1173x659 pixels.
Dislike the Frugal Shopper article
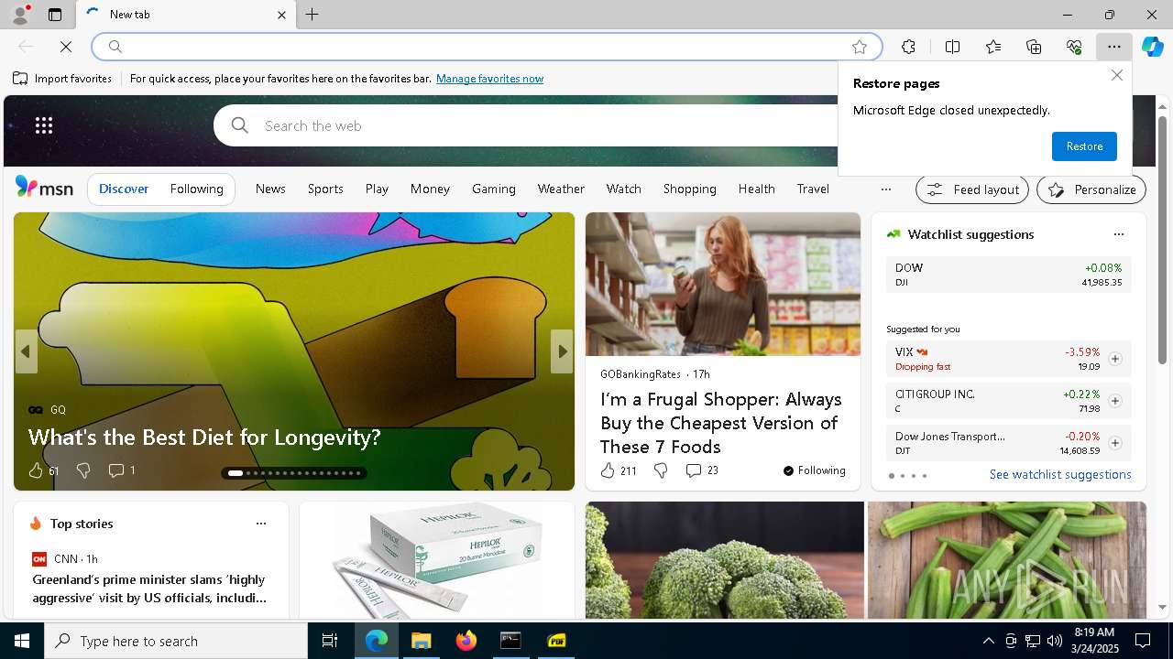(661, 470)
